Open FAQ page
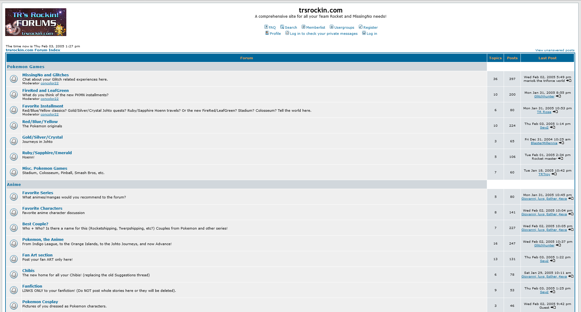Image resolution: width=581 pixels, height=312 pixels. [x=272, y=27]
